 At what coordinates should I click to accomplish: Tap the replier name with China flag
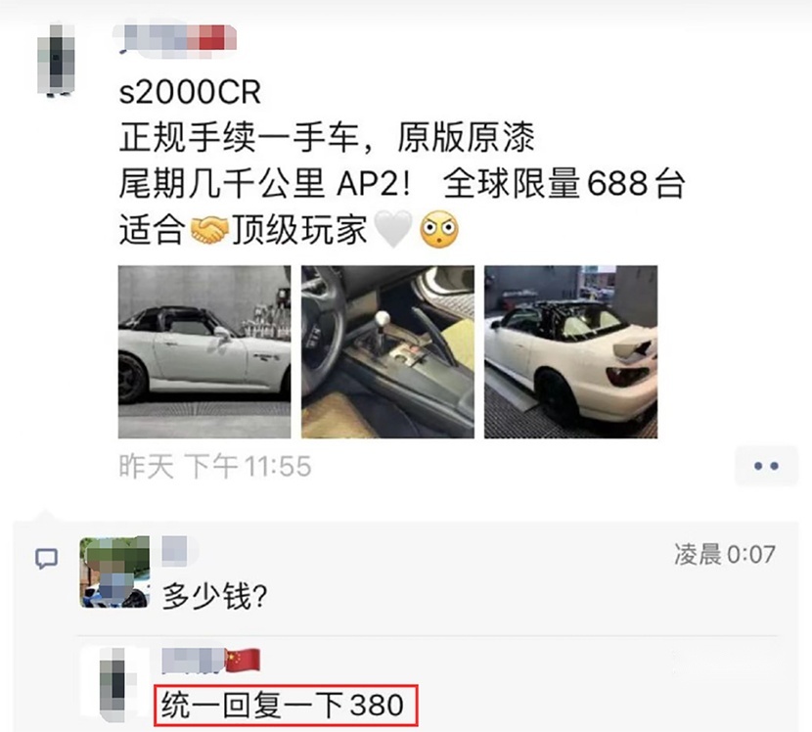[210, 661]
